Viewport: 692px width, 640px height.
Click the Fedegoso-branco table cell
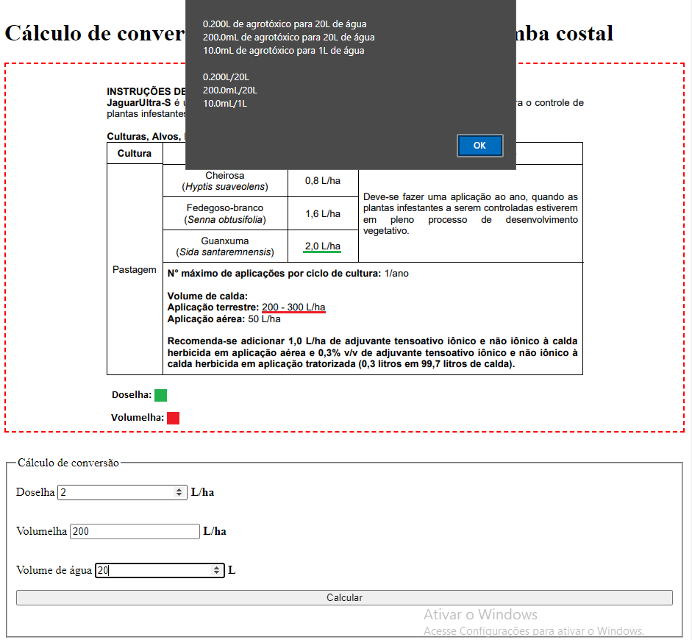(x=225, y=213)
